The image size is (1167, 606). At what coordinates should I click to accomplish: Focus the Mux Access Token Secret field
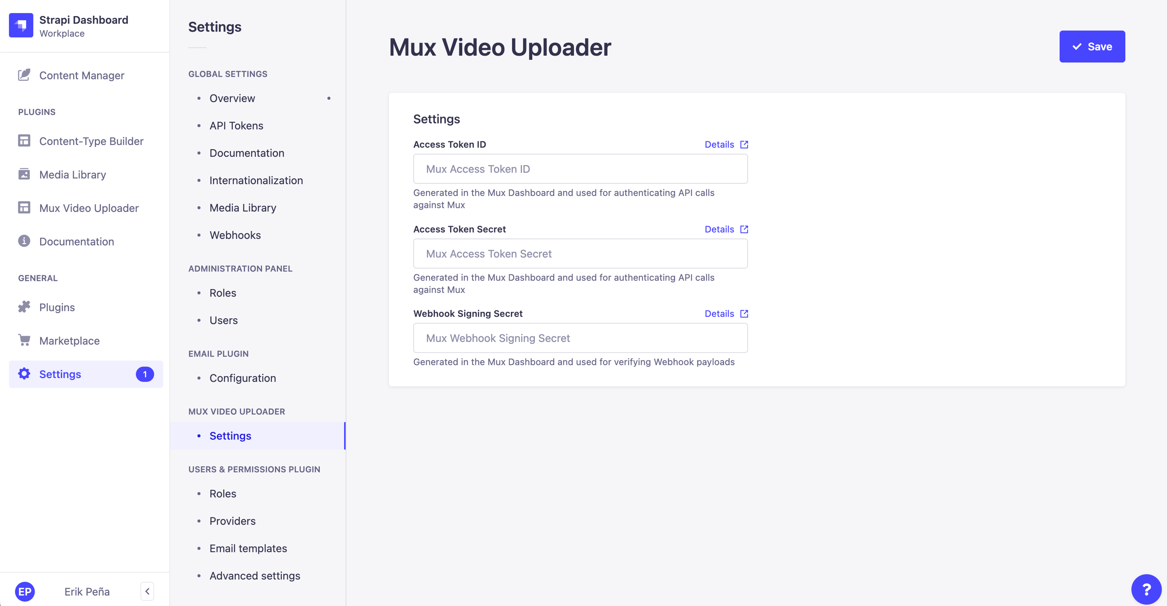(580, 254)
